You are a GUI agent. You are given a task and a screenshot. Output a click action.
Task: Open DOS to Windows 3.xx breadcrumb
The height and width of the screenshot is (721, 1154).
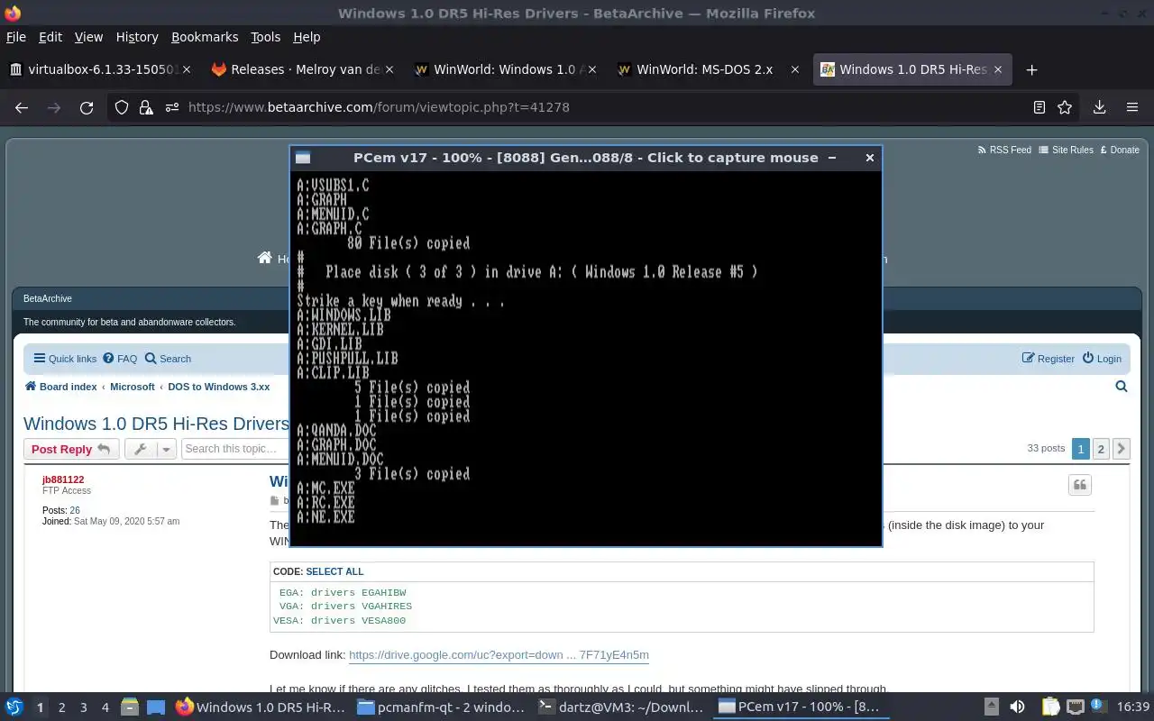click(x=218, y=387)
